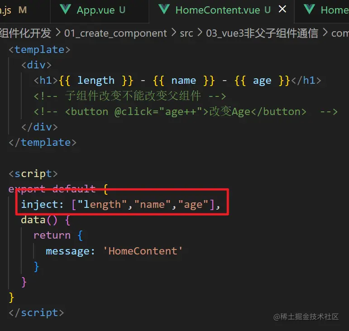
Task: Click the closing </script> tag
Action: [36, 313]
